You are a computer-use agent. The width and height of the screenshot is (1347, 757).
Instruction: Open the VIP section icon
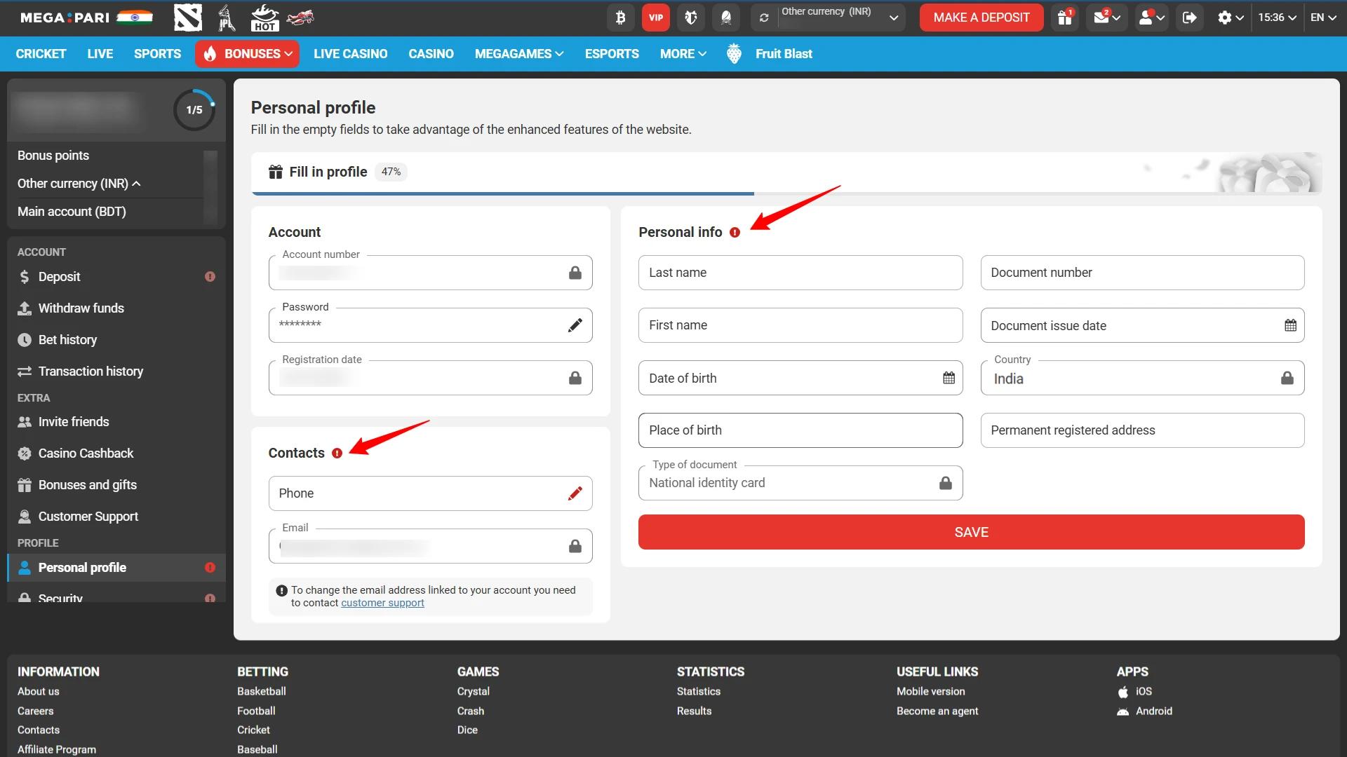click(655, 18)
